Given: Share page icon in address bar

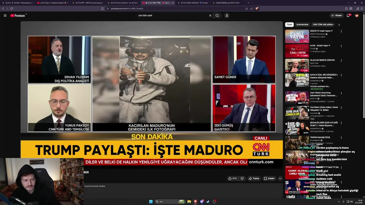Looking at the screenshot, I should (x=252, y=9).
